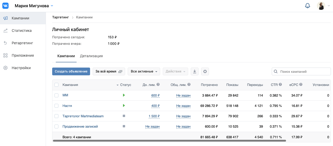
Task: Click the download statistics icon
Action: click(195, 71)
